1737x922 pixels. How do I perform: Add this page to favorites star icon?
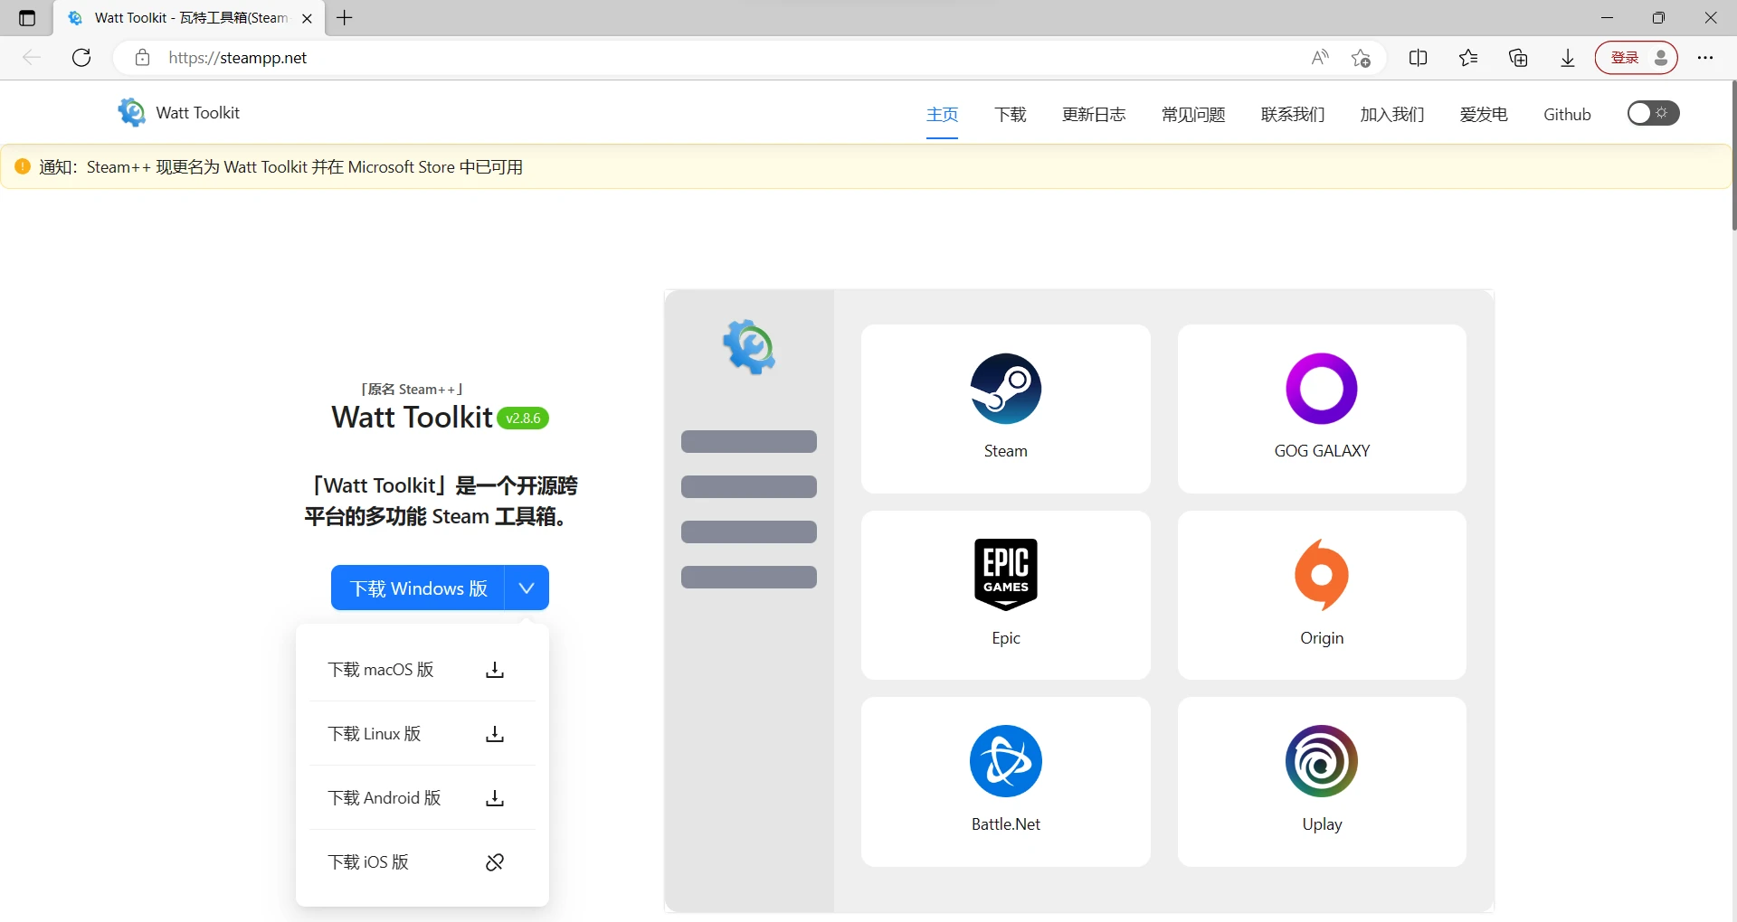[x=1361, y=58]
